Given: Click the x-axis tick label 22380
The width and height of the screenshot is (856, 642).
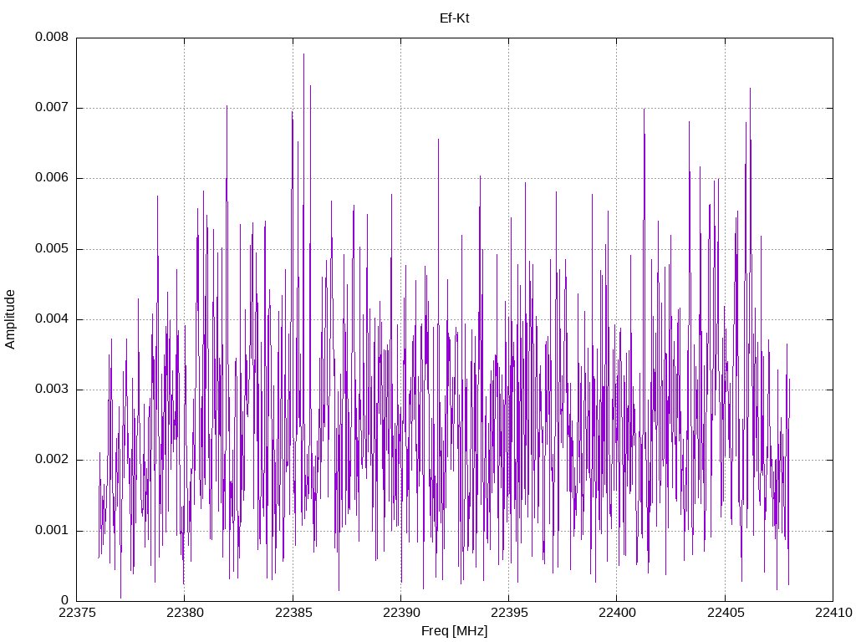Looking at the screenshot, I should [185, 613].
